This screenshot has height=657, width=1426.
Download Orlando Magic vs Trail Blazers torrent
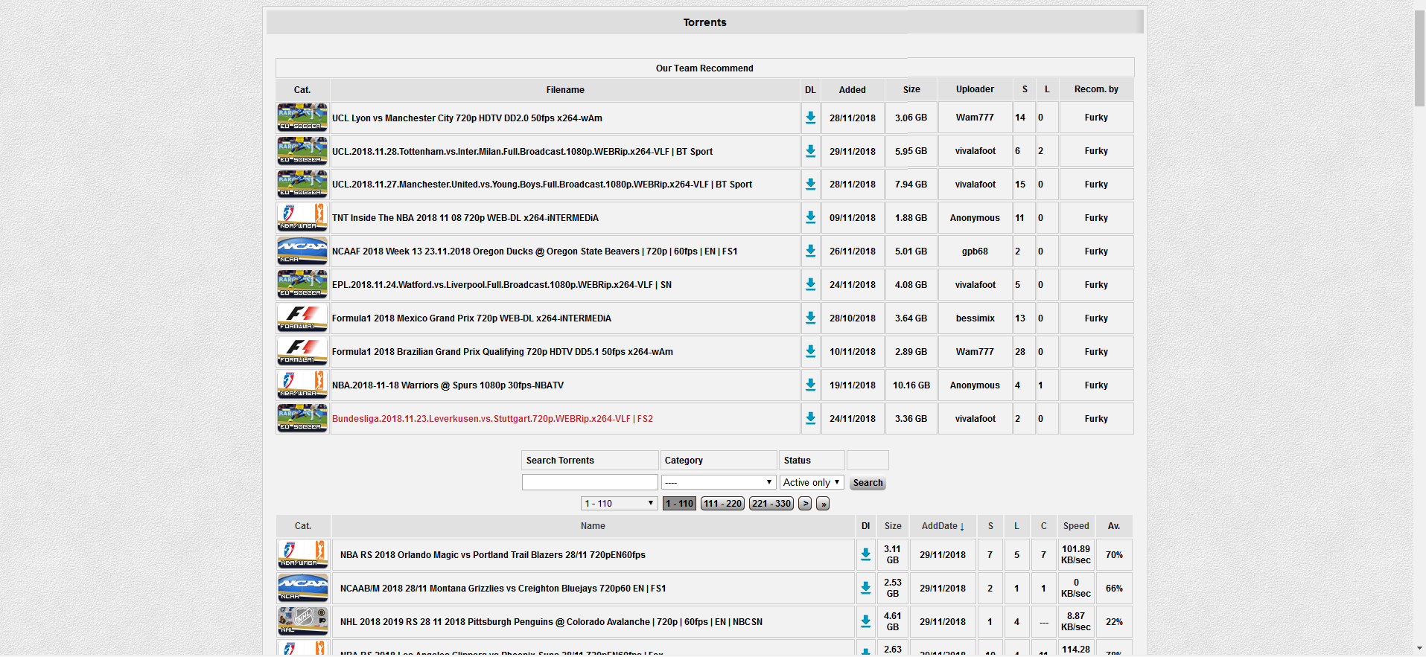[865, 554]
